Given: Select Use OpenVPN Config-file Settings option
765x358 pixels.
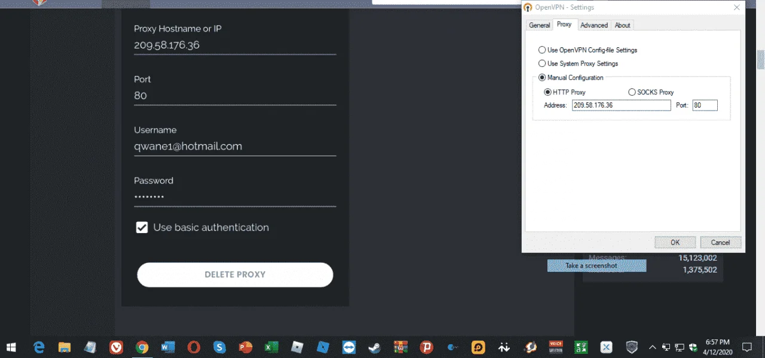Looking at the screenshot, I should 542,50.
